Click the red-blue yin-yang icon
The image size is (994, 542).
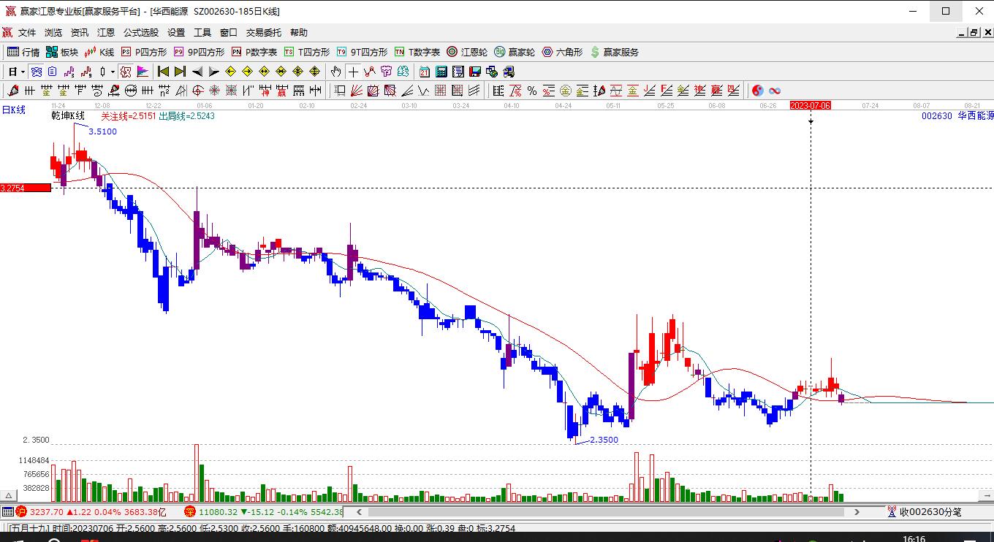[x=758, y=91]
